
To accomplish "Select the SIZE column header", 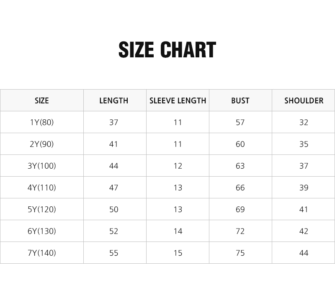I will coord(42,100).
